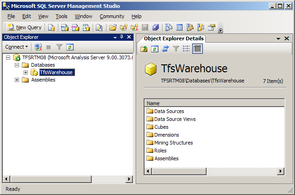This screenshot has width=295, height=195.
Task: Click SQL Server Mobile Query icon
Action: pyautogui.click(x=99, y=27)
